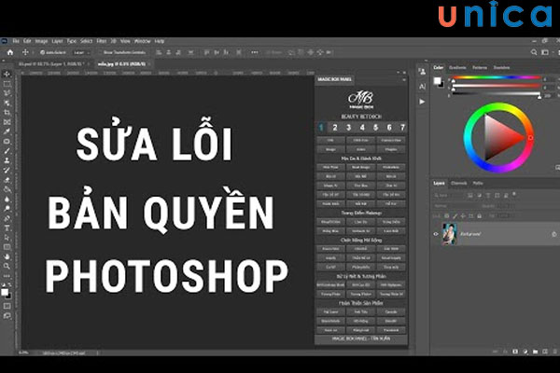Open the File menu
This screenshot has width=560, height=373.
tap(16, 41)
